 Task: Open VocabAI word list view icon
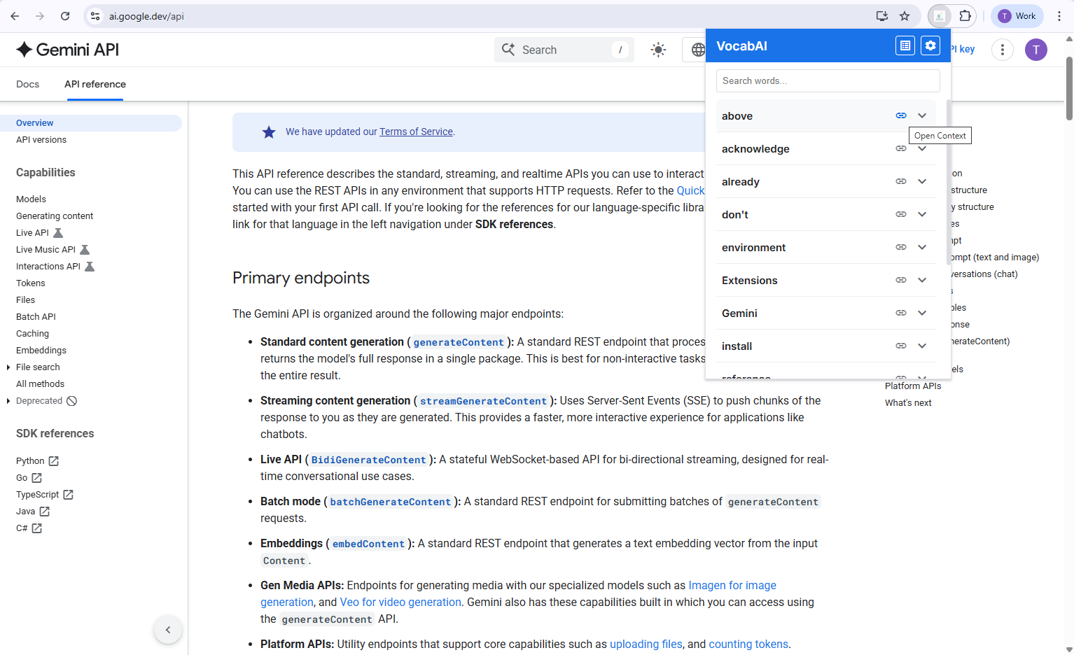pos(905,45)
